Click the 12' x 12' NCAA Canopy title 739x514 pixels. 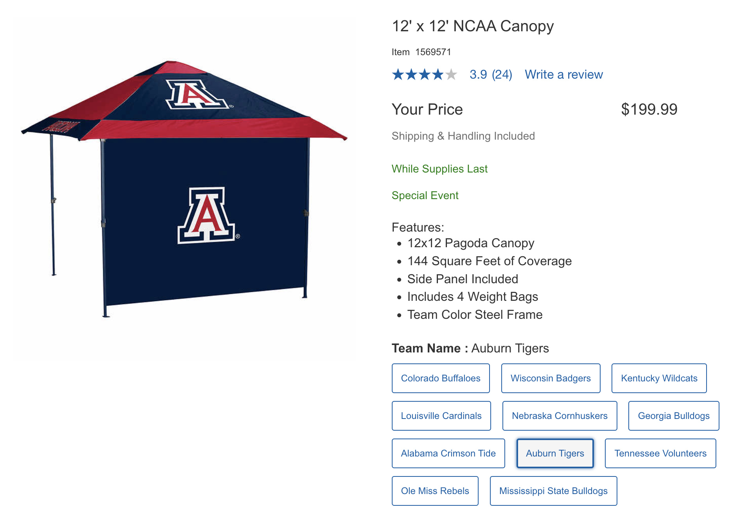pos(473,26)
